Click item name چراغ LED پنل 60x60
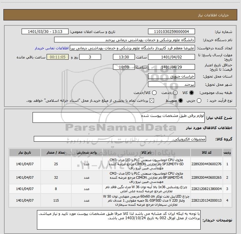 coord(146,200)
